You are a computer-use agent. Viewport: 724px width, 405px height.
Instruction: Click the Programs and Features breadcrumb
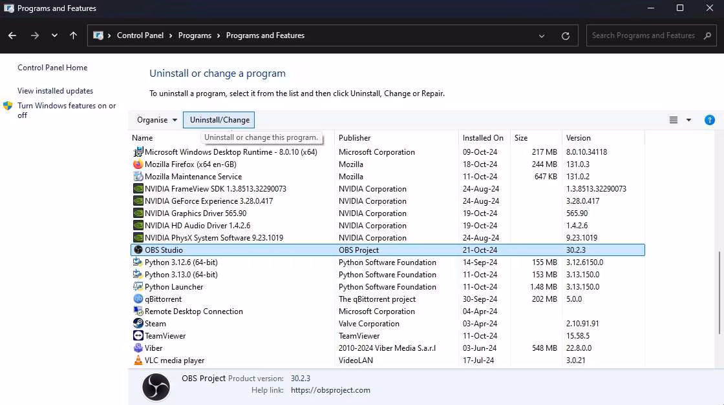point(265,35)
